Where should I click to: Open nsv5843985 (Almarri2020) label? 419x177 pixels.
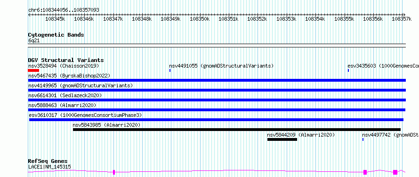tap(106, 125)
